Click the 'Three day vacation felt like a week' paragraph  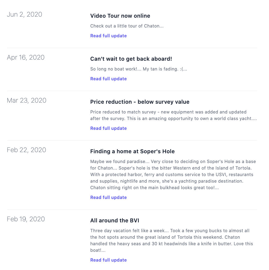171,240
